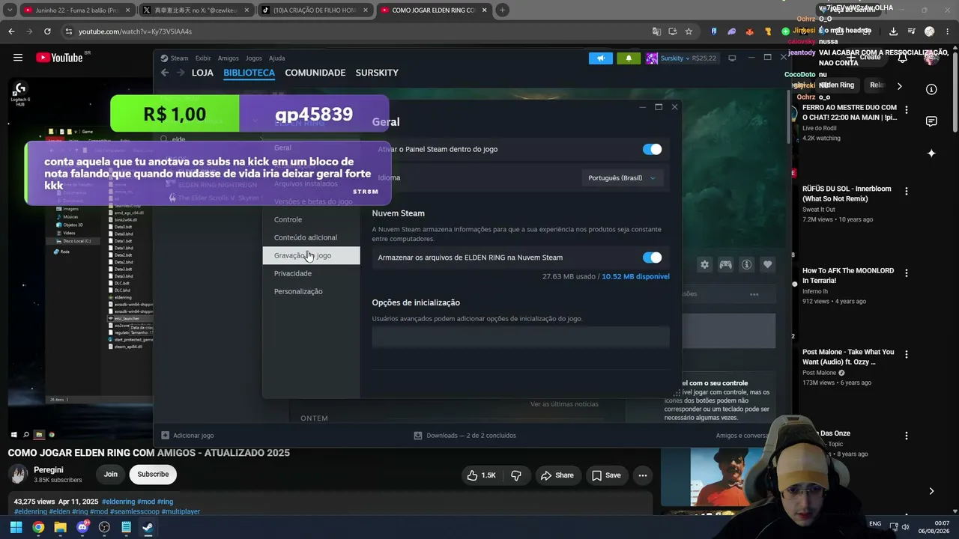The height and width of the screenshot is (539, 959).
Task: Click the Chrome address bar URL
Action: click(x=135, y=31)
